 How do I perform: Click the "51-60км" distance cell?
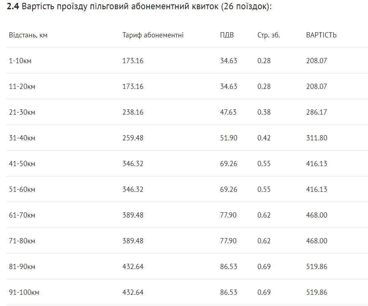coord(22,189)
